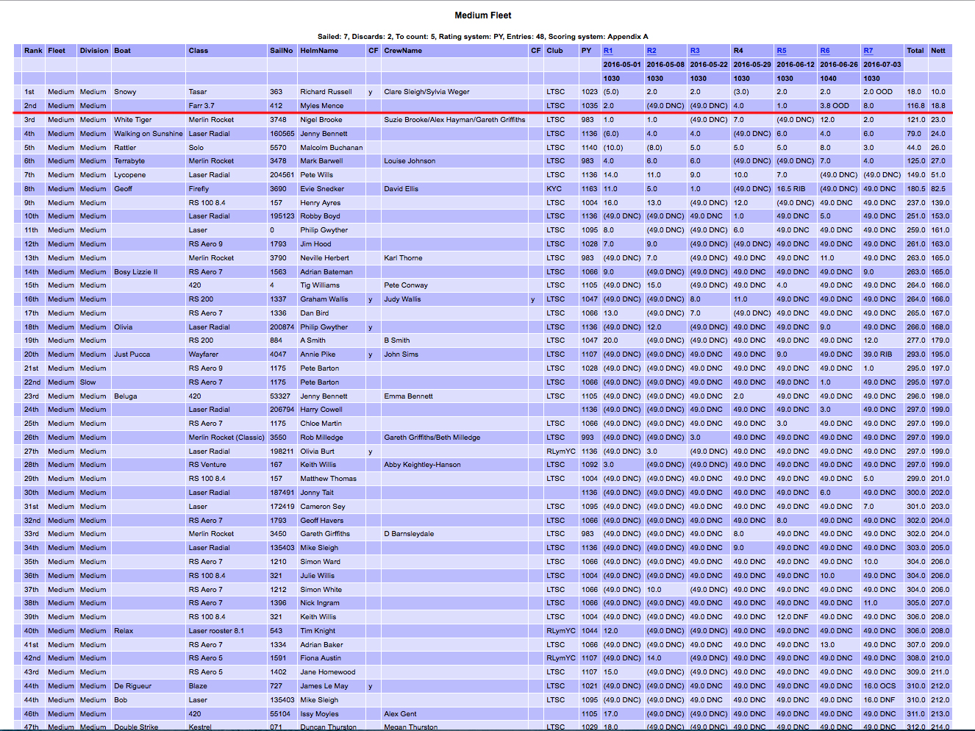Click the Class column header
The height and width of the screenshot is (731, 975).
click(226, 51)
